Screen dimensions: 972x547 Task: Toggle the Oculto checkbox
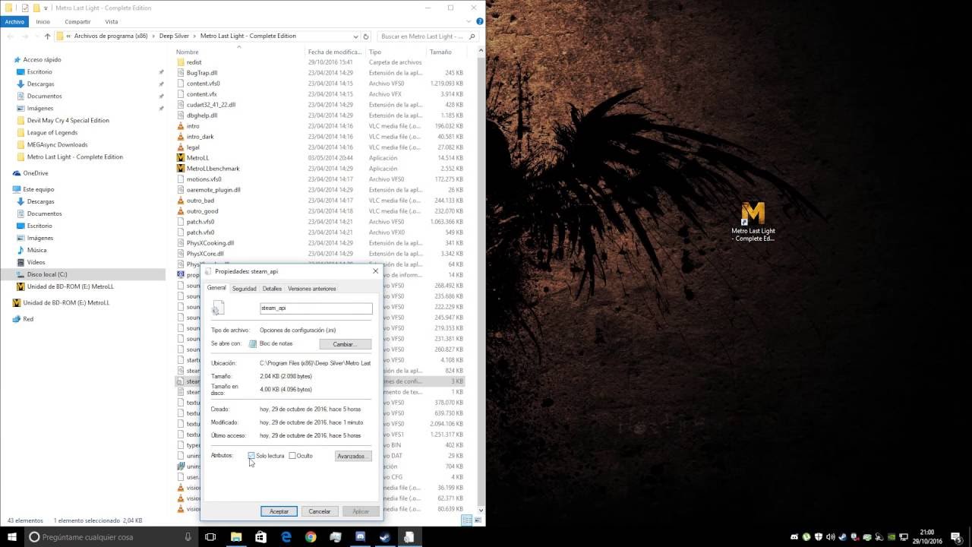(292, 456)
